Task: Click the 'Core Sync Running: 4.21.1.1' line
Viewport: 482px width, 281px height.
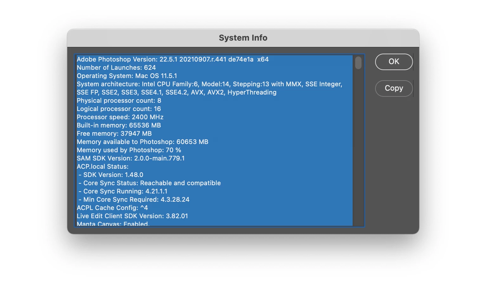Action: [x=123, y=191]
